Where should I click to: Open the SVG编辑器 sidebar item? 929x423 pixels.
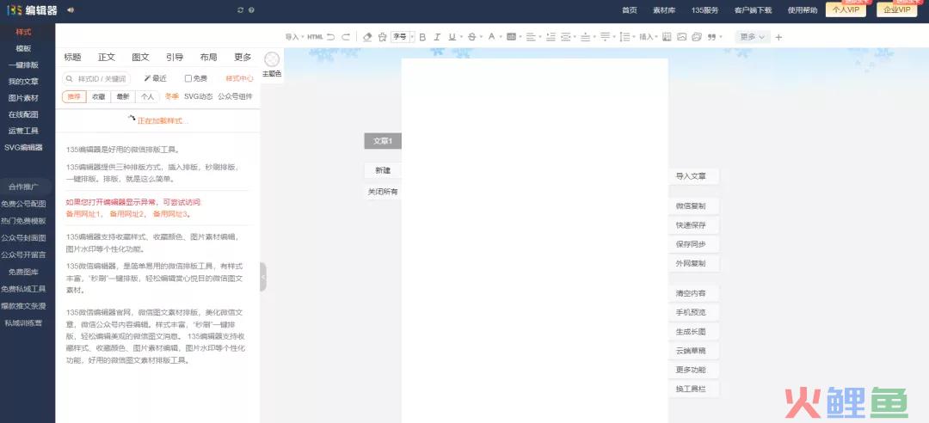click(24, 148)
